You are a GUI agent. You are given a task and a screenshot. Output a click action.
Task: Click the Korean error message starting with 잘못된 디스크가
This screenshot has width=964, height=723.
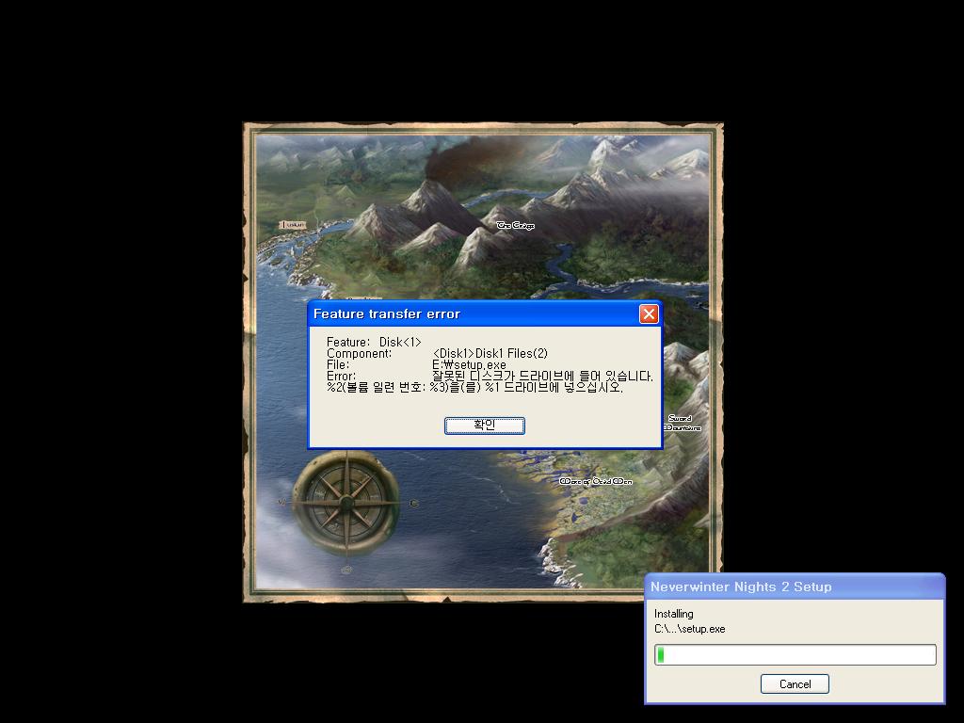(x=542, y=376)
